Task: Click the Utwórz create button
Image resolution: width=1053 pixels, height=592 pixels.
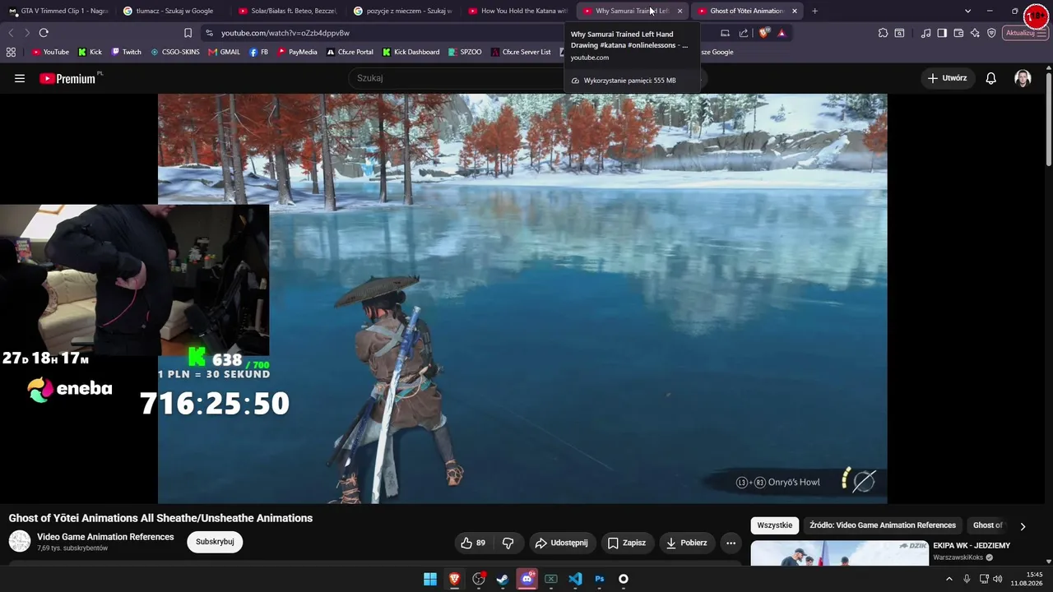Action: click(947, 78)
